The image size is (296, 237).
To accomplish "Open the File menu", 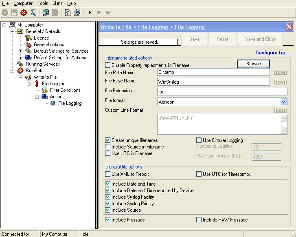I will [x=5, y=3].
